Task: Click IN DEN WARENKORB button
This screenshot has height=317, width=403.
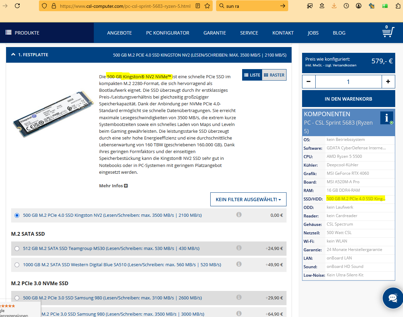Action: 348,99
